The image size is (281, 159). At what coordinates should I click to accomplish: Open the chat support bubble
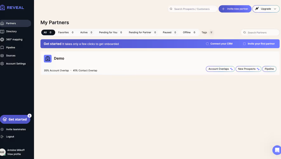point(277,150)
